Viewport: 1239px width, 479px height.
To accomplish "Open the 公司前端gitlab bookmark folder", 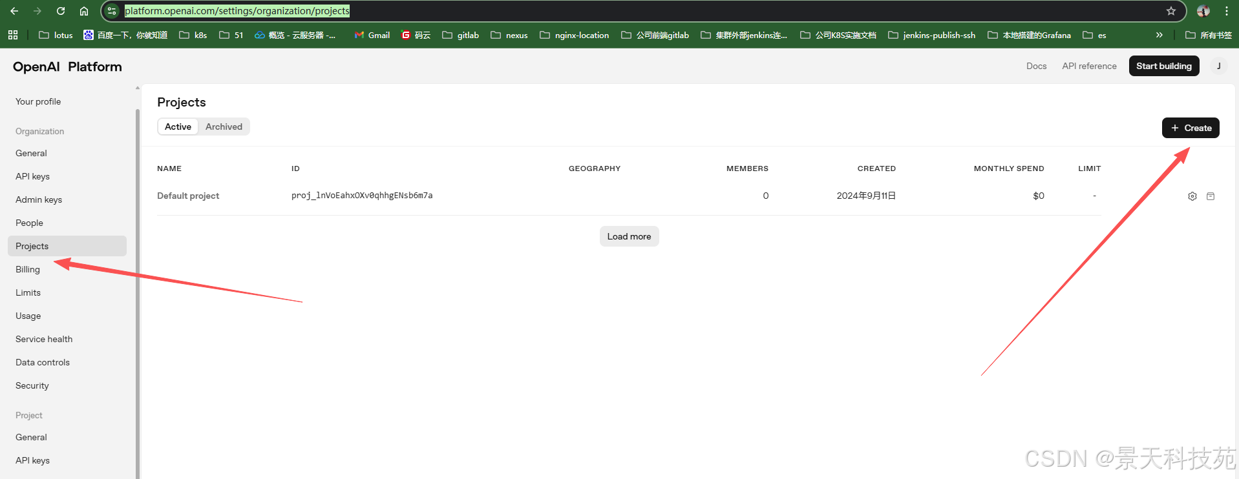I will click(x=655, y=35).
